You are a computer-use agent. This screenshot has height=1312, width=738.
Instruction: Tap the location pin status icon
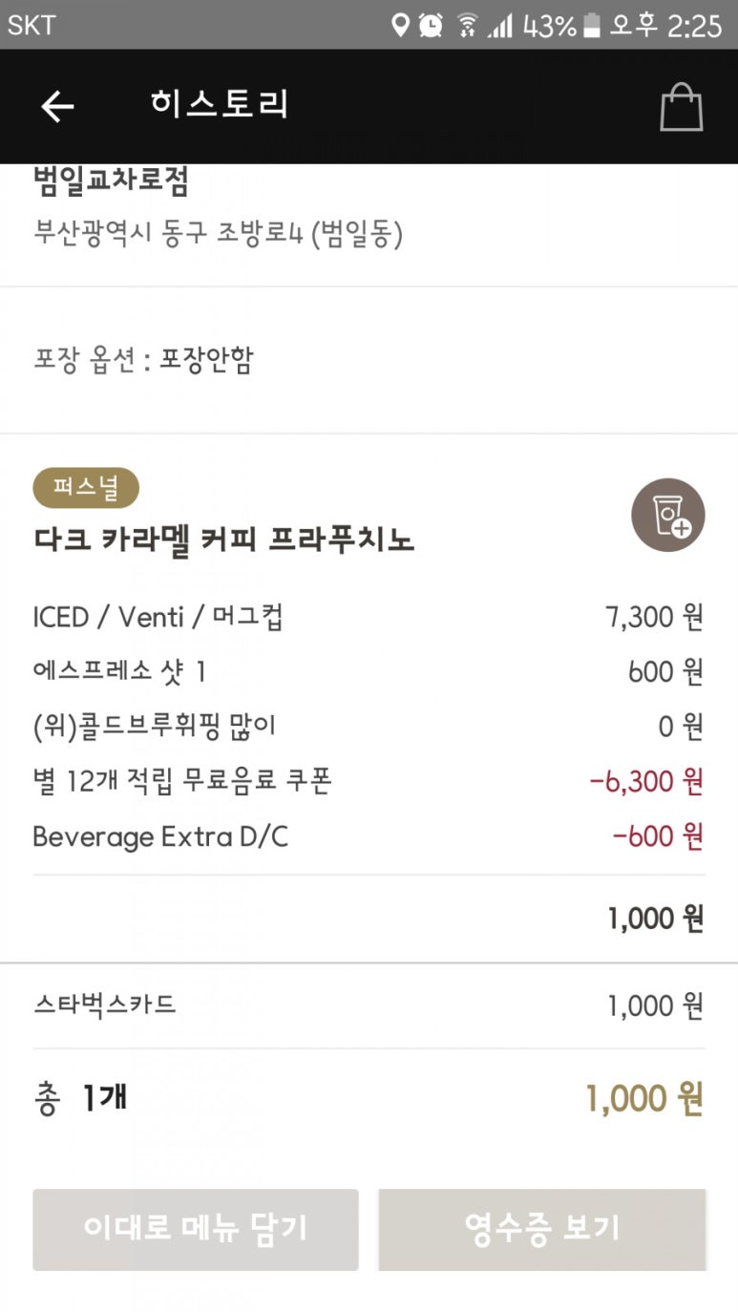(401, 25)
